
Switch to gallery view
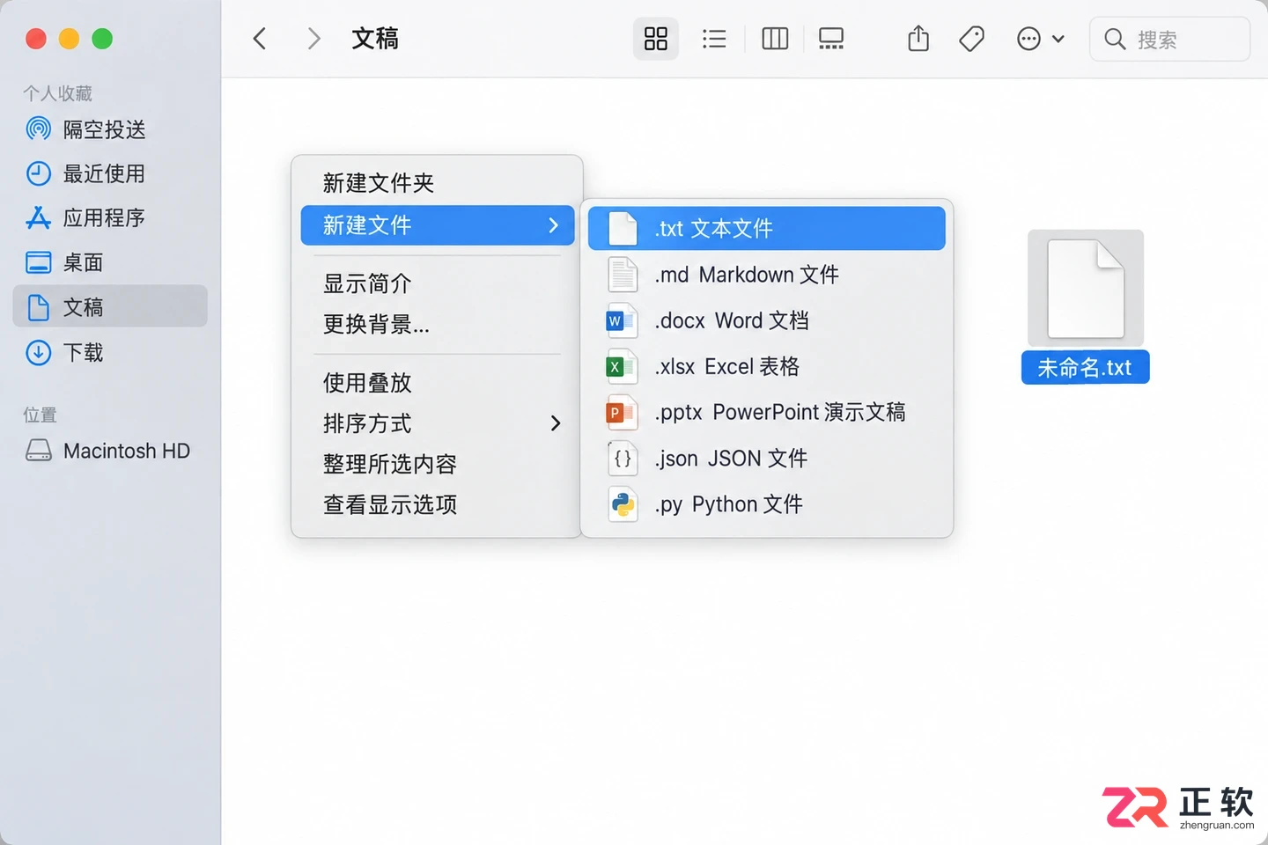(831, 39)
